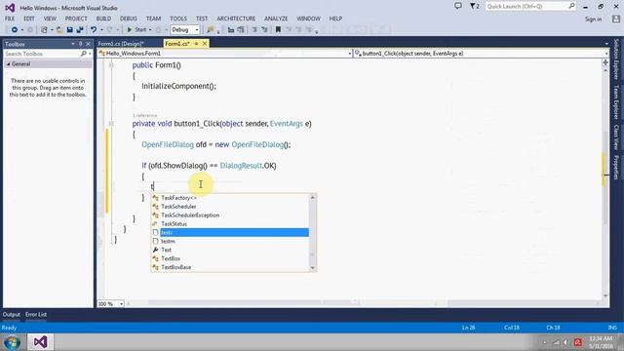Viewport: 624px width, 351px height.
Task: Click the Find in Files toolbar icon
Action: tap(211, 30)
